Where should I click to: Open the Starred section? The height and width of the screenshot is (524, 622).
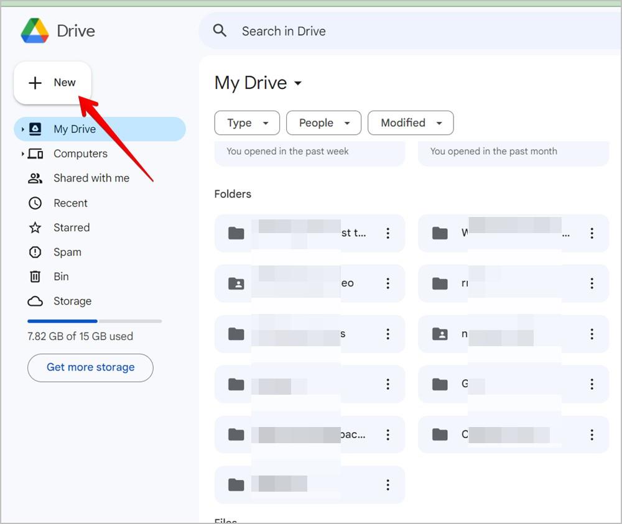point(72,228)
